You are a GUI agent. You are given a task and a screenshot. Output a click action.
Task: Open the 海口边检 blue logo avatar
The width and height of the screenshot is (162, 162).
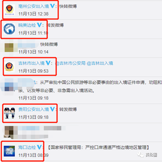[x=9, y=151]
